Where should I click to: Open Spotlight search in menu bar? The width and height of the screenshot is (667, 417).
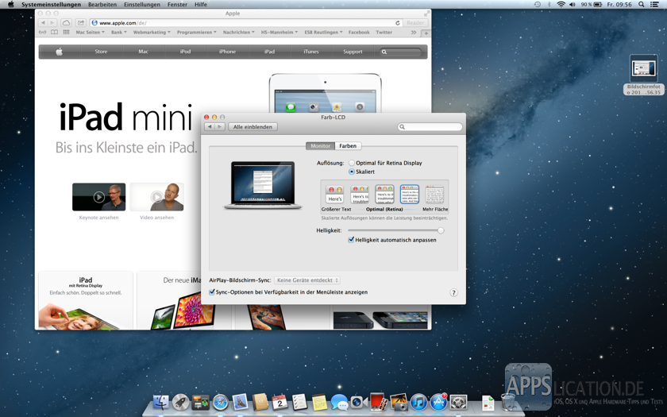pos(641,4)
